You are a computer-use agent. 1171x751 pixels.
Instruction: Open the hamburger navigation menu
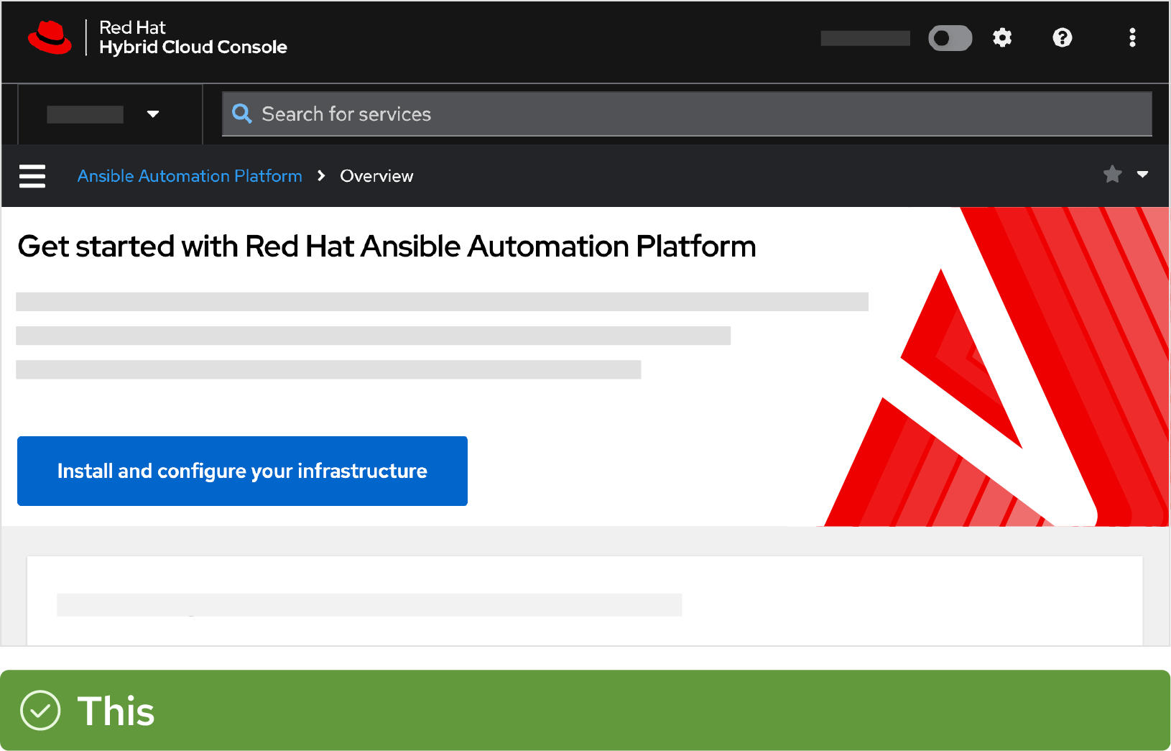point(32,176)
